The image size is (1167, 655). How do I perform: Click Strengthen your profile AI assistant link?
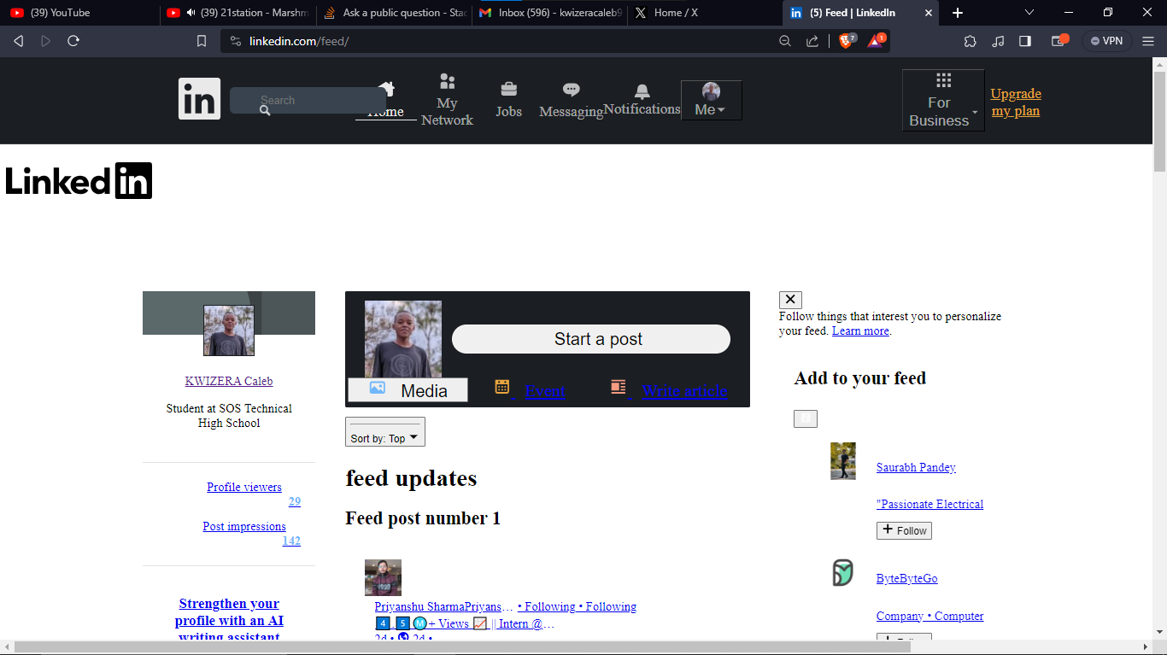click(229, 620)
